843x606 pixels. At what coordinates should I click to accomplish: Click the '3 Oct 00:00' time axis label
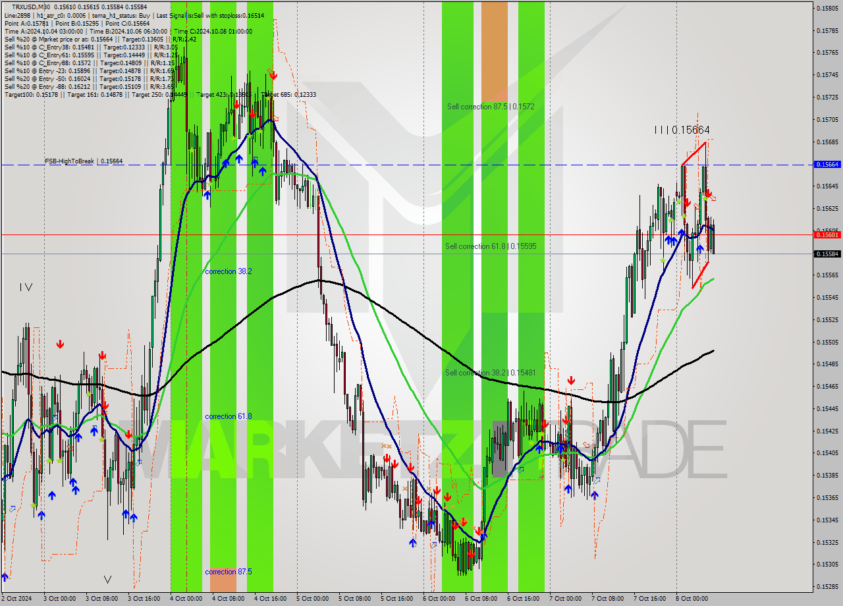60,599
